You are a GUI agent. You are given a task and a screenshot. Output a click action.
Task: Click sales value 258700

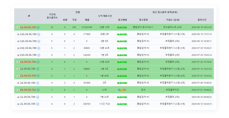tap(87, 104)
